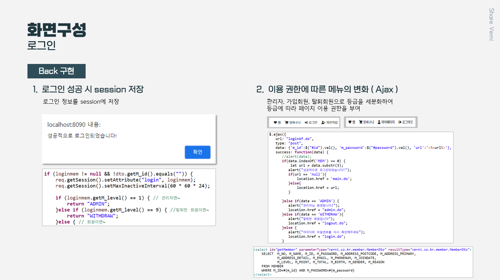
Task: Click the cart 장바구니 icon beside 마이페이지
Action: [361, 122]
